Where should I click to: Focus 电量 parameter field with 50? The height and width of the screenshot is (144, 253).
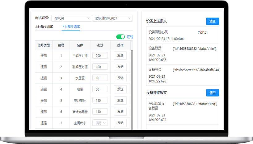(100, 89)
